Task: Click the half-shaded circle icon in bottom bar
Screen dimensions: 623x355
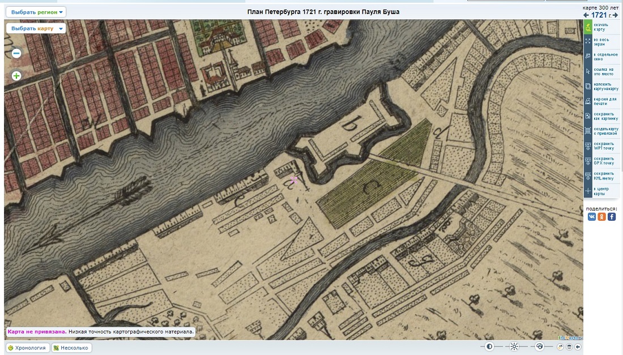Action: [569, 347]
